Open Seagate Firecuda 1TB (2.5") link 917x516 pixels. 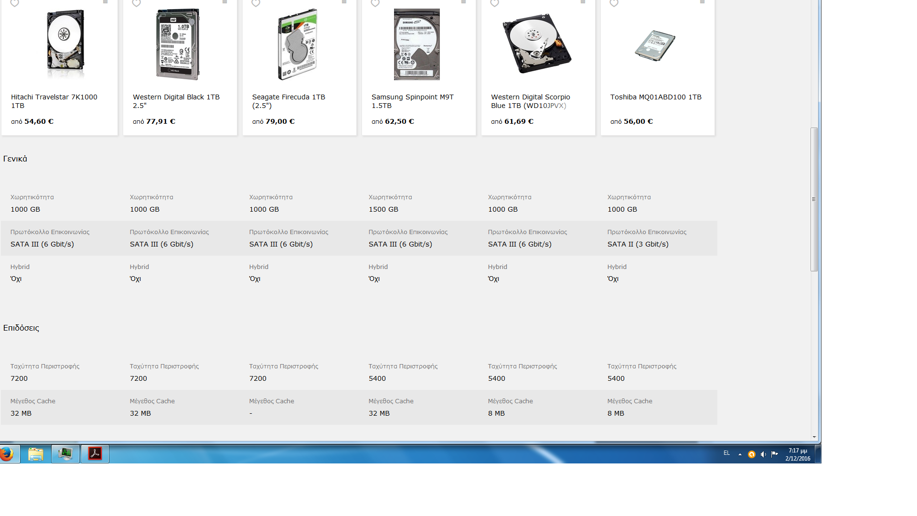tap(288, 101)
